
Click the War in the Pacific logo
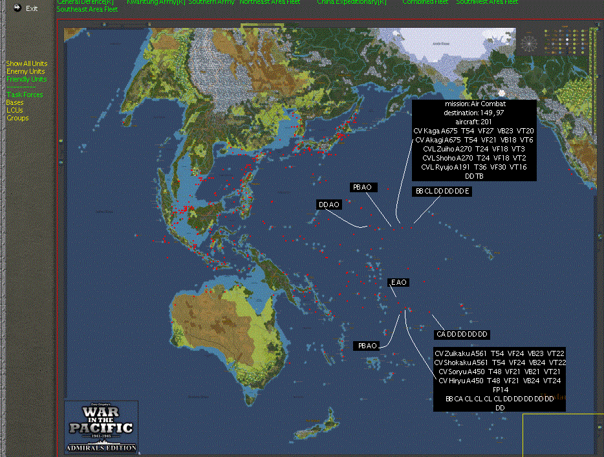pos(102,427)
